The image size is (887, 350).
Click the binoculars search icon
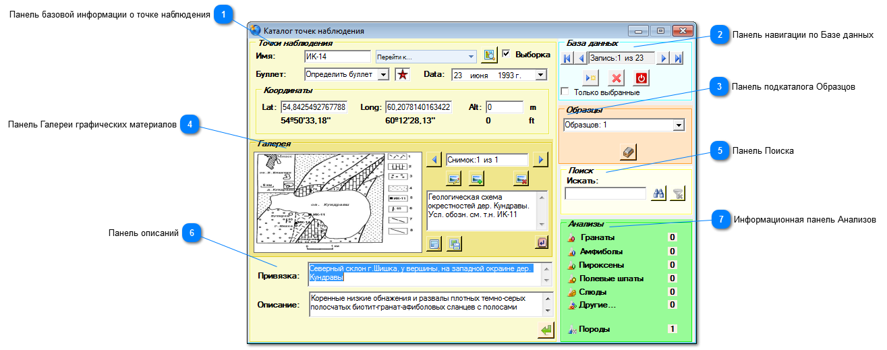[x=659, y=194]
